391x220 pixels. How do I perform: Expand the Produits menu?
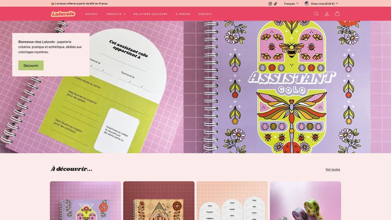coord(116,14)
